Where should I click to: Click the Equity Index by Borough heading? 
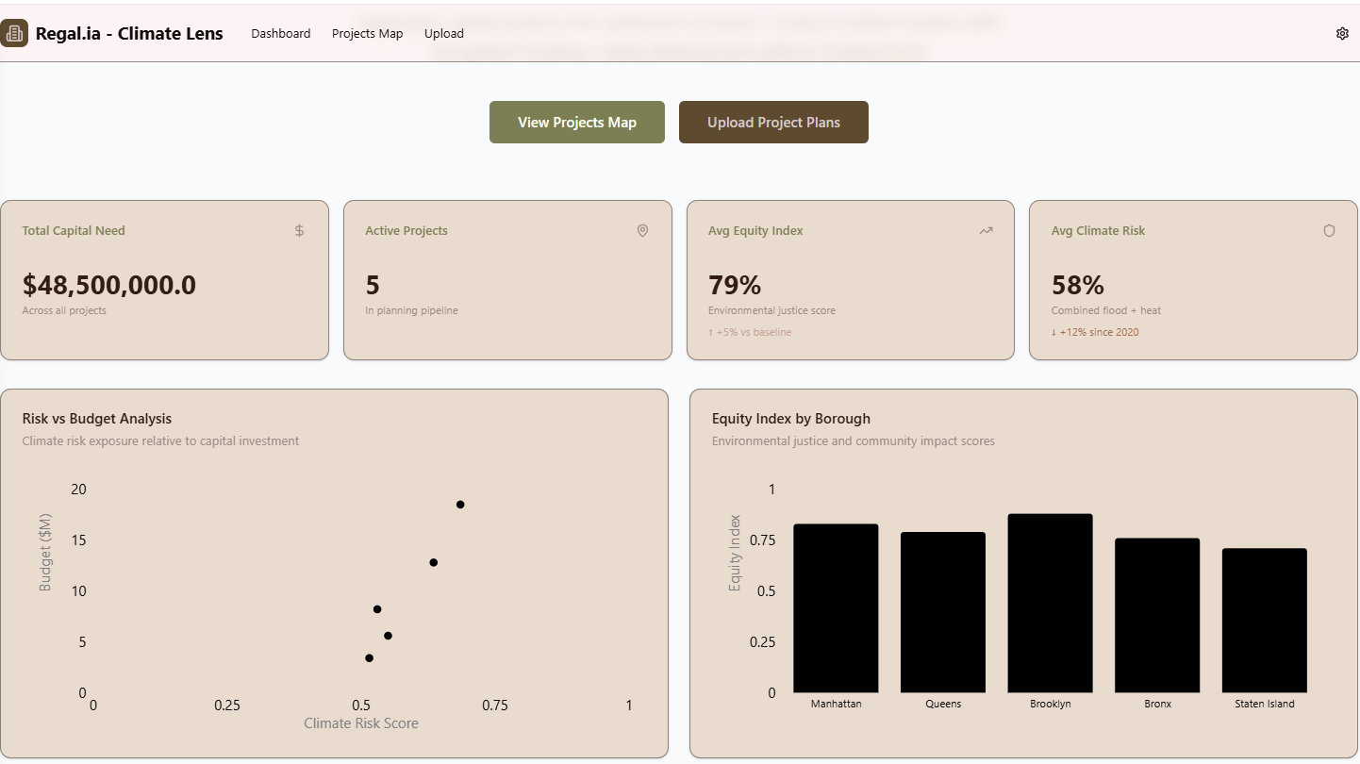791,419
